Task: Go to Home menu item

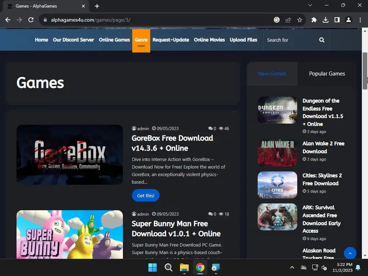Action: [42, 40]
